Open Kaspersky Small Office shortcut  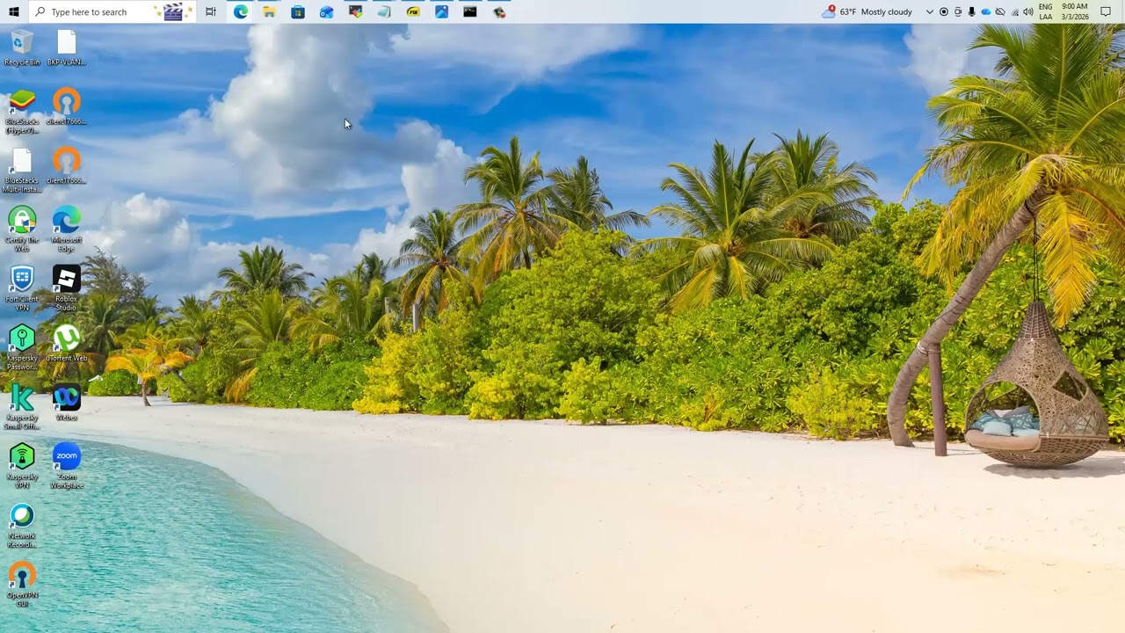click(22, 407)
